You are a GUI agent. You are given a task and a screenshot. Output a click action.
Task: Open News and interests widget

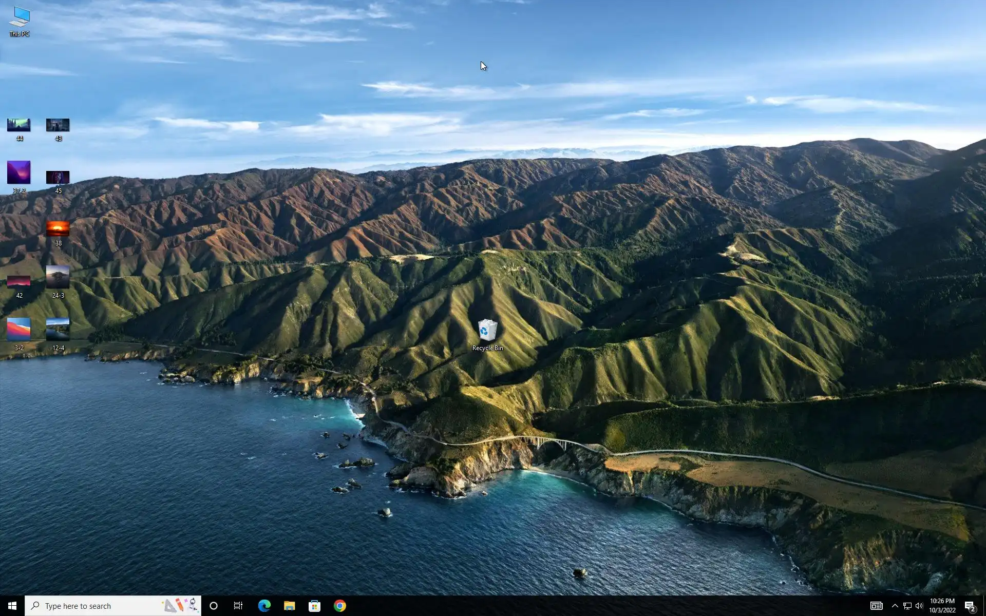(876, 606)
